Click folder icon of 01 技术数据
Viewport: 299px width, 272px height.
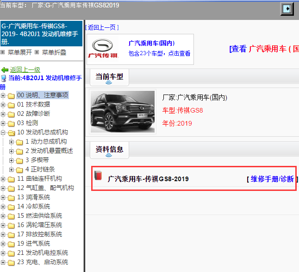point(11,105)
